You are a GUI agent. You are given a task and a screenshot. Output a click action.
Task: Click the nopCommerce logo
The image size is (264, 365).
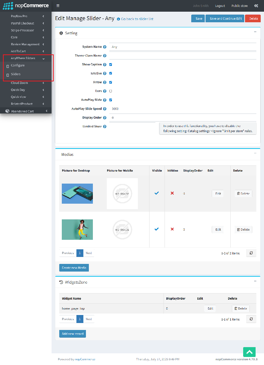26,5
